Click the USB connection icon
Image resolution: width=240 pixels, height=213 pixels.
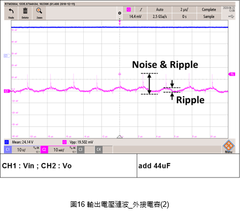(x=231, y=17)
